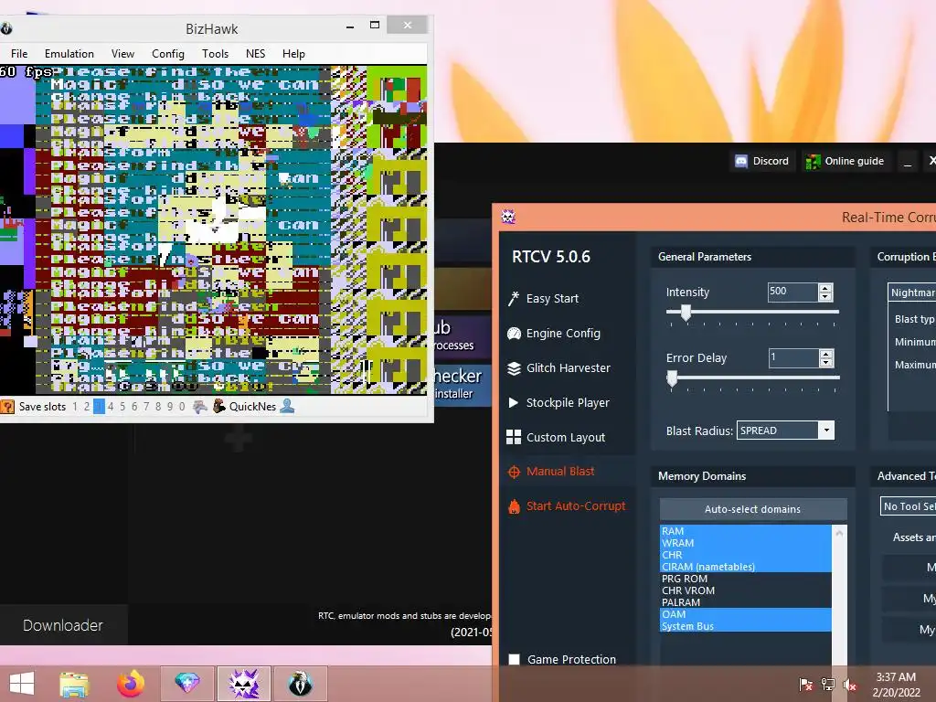Click the Discord logo icon
Screen dimensions: 936x702
[740, 161]
